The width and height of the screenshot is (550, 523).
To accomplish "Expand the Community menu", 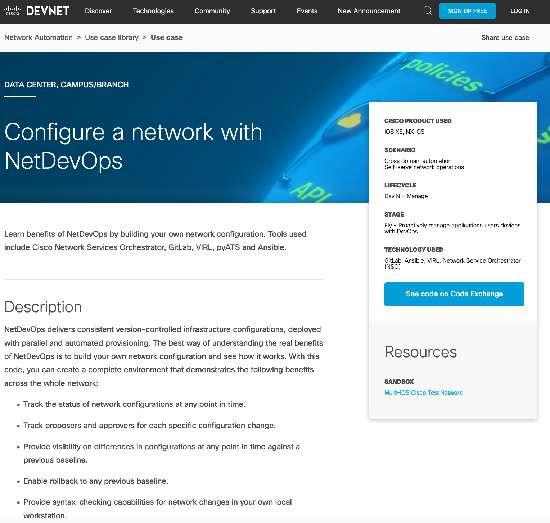I will [212, 11].
